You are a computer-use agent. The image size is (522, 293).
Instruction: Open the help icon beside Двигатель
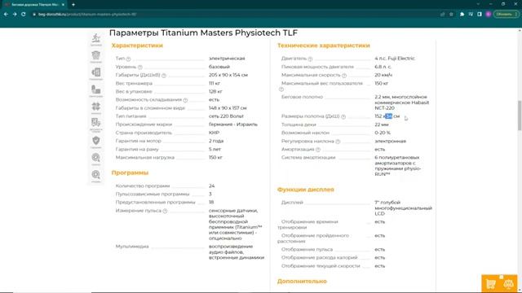[310, 59]
